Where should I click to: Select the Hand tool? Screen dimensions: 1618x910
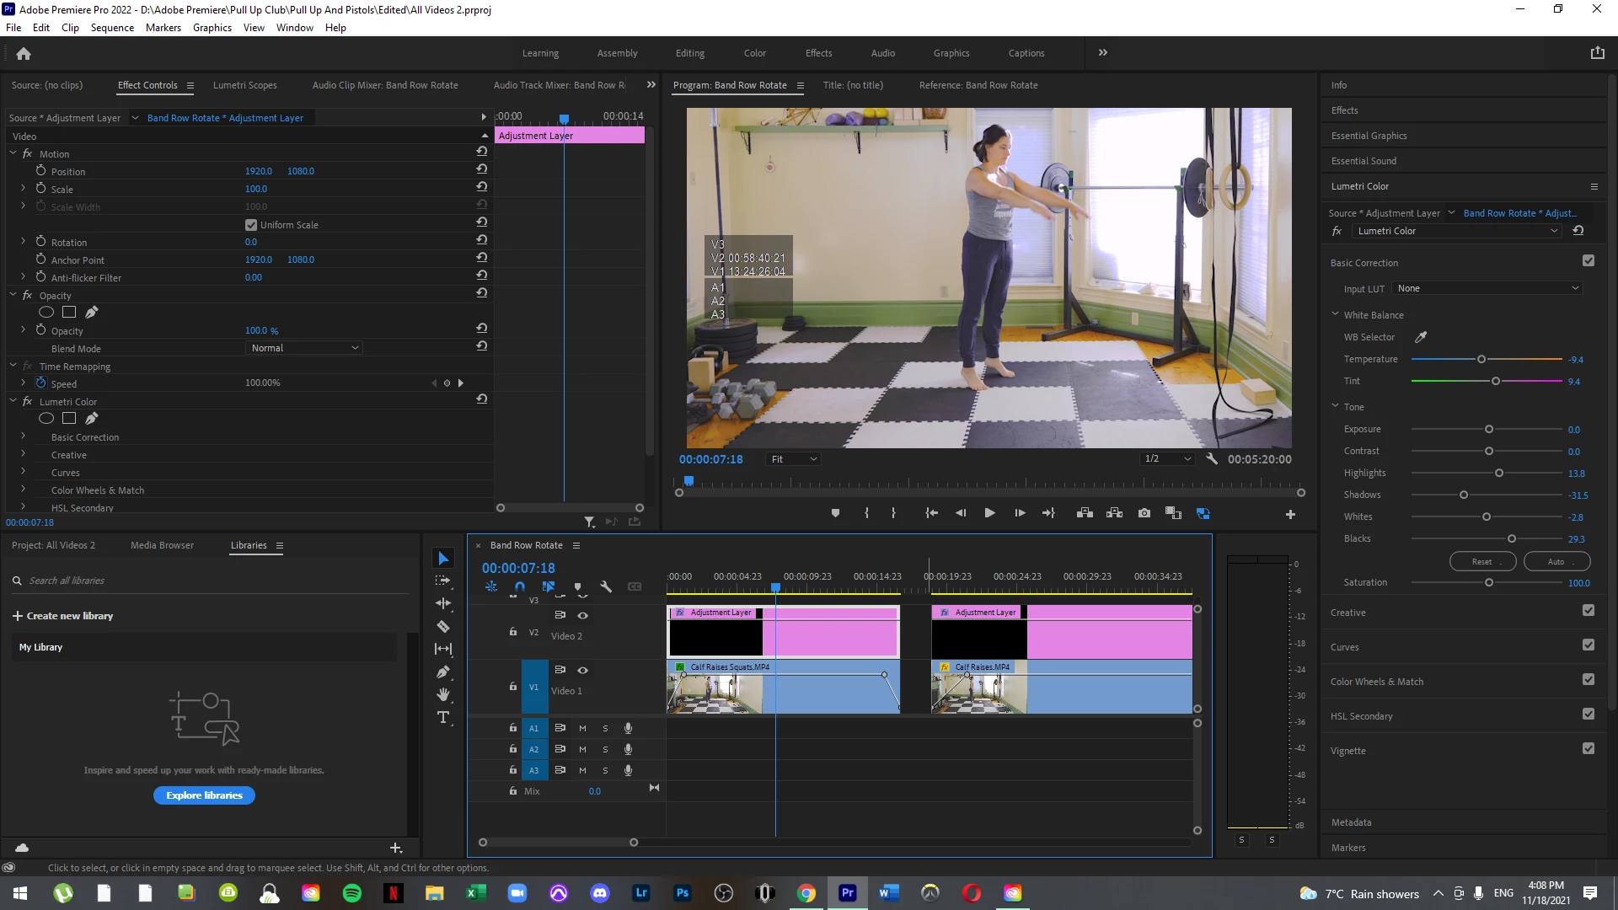tap(443, 694)
